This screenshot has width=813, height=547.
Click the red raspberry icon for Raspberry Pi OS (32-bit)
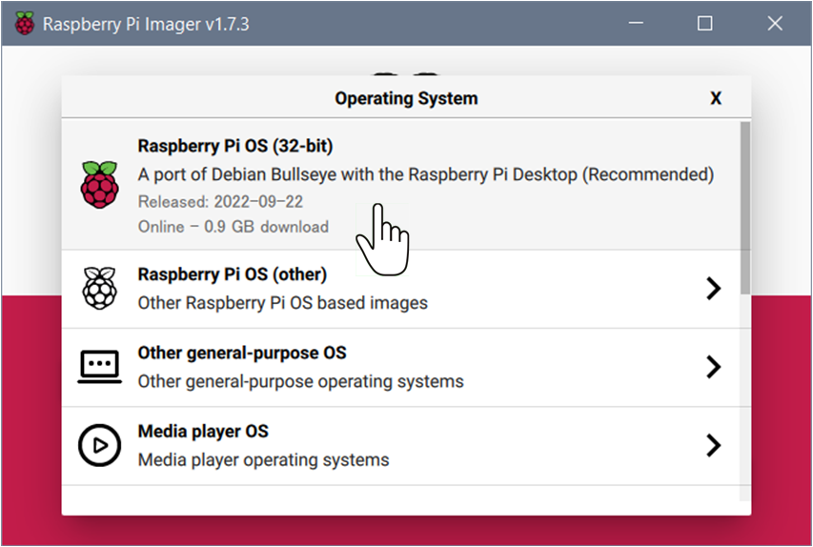(99, 185)
